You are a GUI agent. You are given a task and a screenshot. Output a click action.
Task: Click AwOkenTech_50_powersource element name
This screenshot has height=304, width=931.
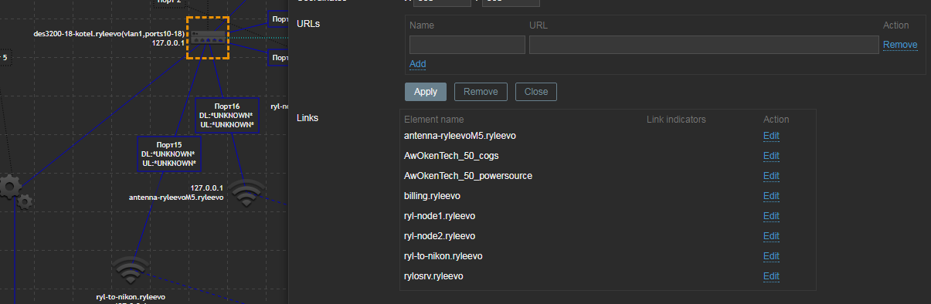(468, 176)
